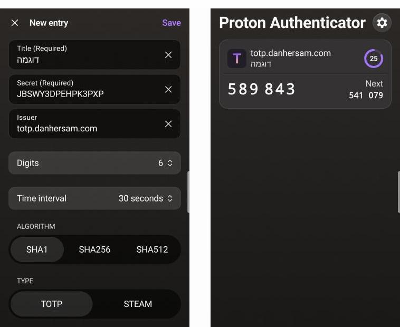Click the countdown timer circle
Image resolution: width=400 pixels, height=327 pixels.
coord(374,59)
